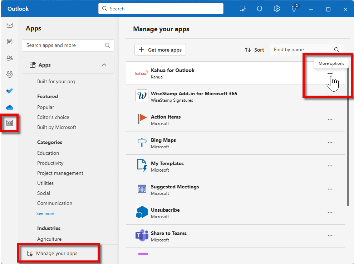Open the Sort options
354x264 pixels.
[254, 50]
